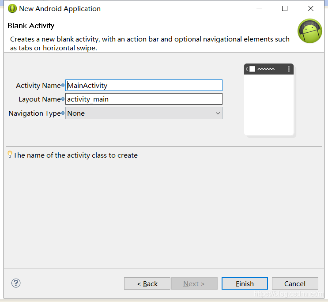Click the New Android Application title text
Viewport: 328px width, 302px height.
click(60, 9)
